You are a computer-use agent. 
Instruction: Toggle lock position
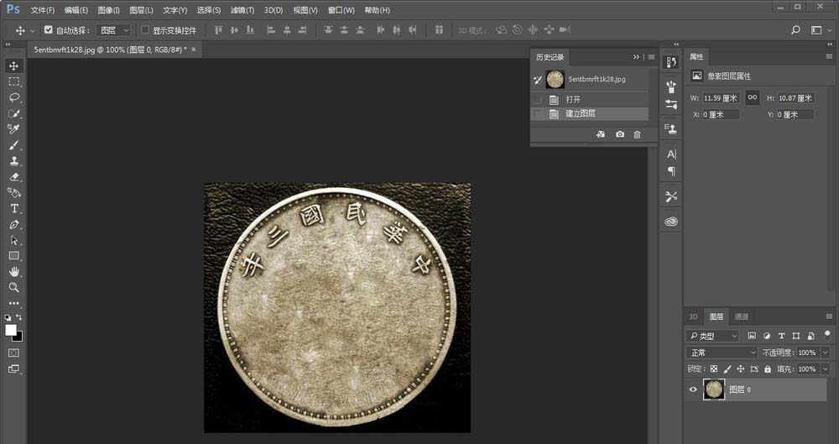[x=741, y=369]
